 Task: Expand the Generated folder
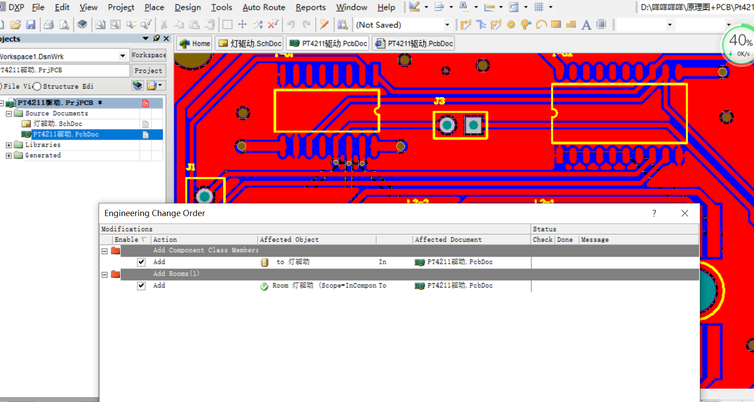[x=9, y=155]
